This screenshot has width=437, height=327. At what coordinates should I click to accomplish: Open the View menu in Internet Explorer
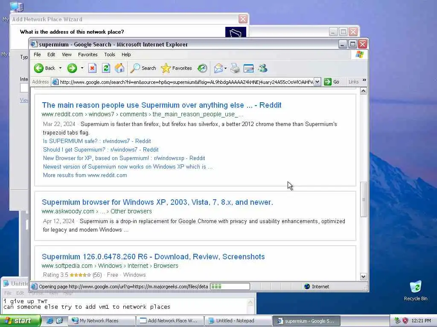[x=67, y=54]
